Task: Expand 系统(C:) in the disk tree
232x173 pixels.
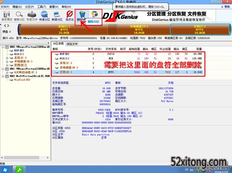Action: pos(7,58)
